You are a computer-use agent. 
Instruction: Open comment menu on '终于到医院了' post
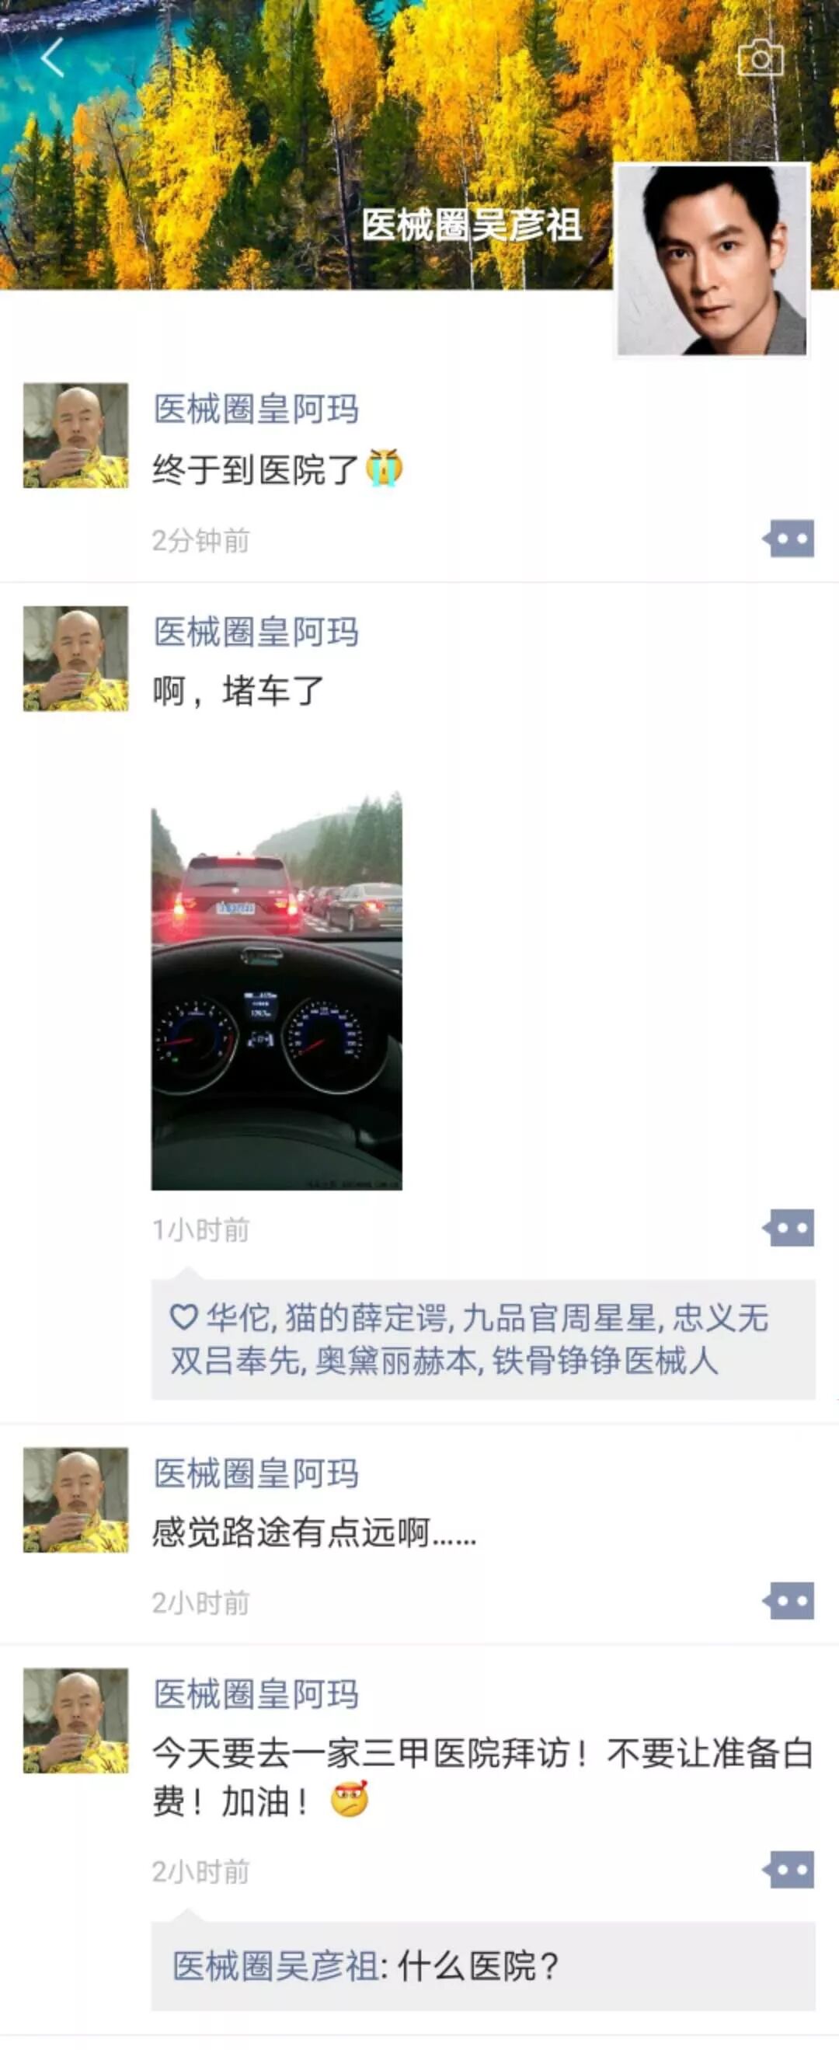(788, 539)
